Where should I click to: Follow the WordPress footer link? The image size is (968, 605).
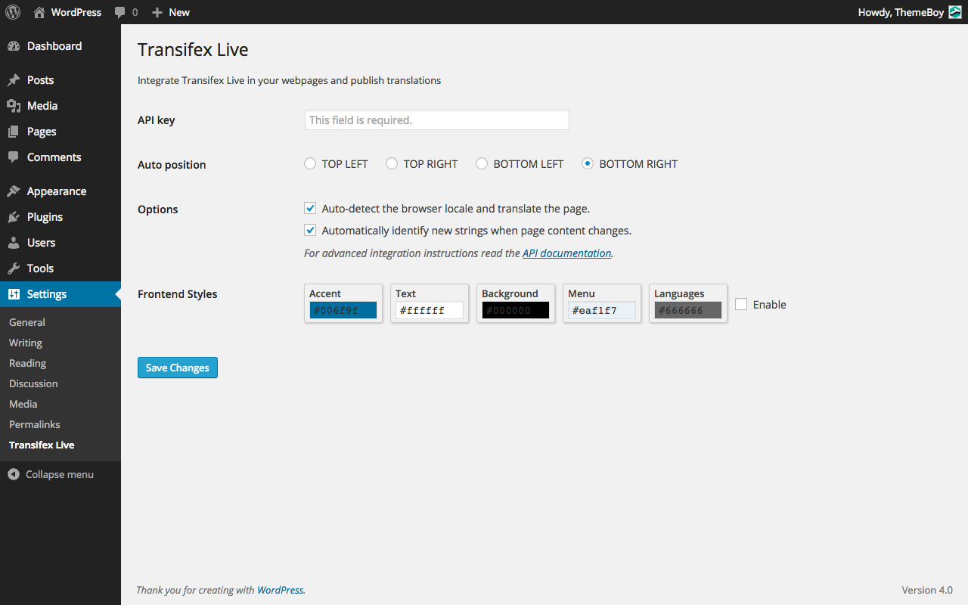[280, 590]
